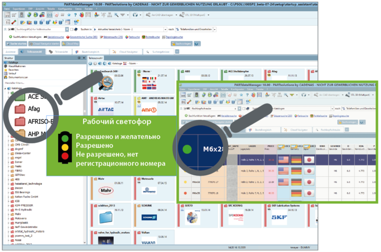Image resolution: width=381 pixels, height=252 pixels.
Task: Click the star icon in inset window toolbar
Action: [241, 95]
